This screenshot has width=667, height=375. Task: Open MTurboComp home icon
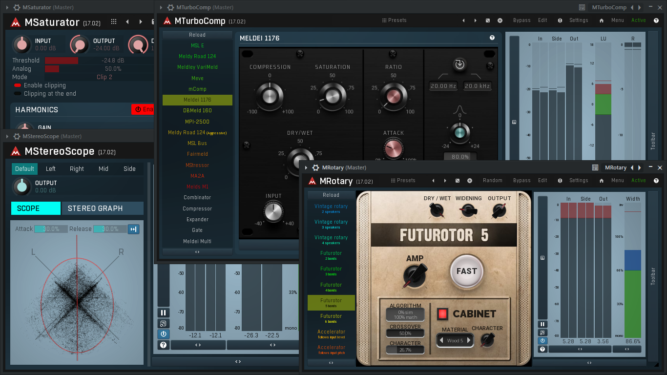602,21
